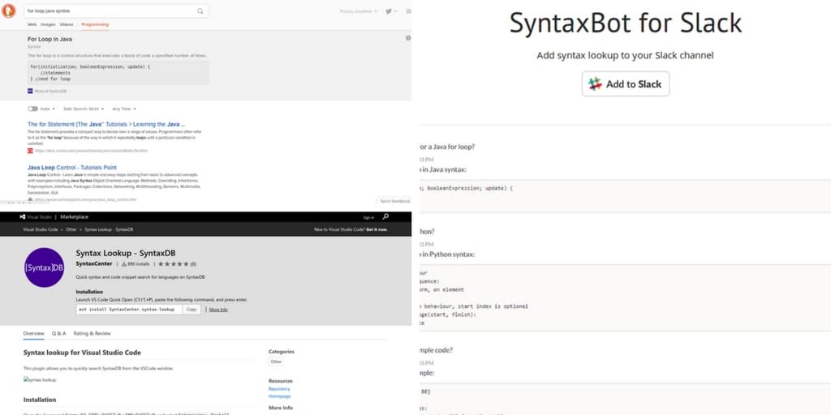
Task: Click the five-star rating on Syntax Lookup
Action: click(174, 263)
